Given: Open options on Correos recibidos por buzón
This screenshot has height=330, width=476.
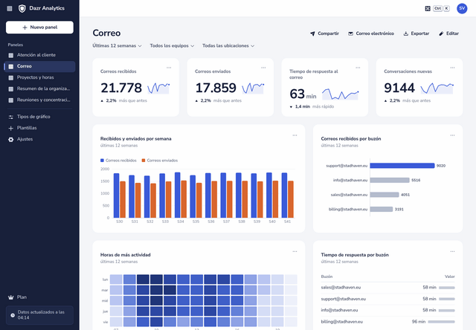Looking at the screenshot, I should pos(452,135).
